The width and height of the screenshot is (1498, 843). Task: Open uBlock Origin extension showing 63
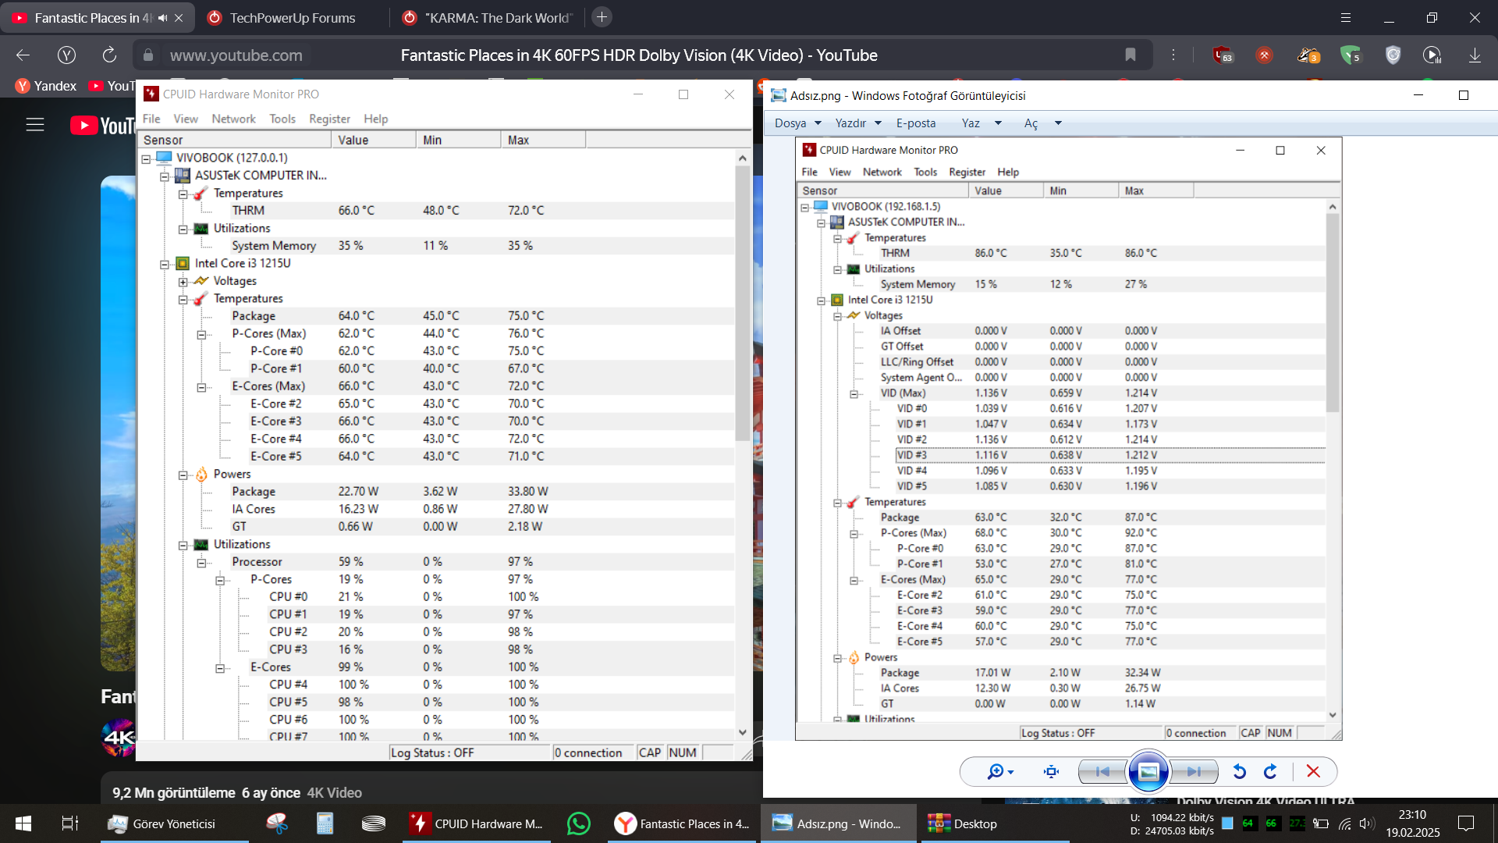point(1222,55)
